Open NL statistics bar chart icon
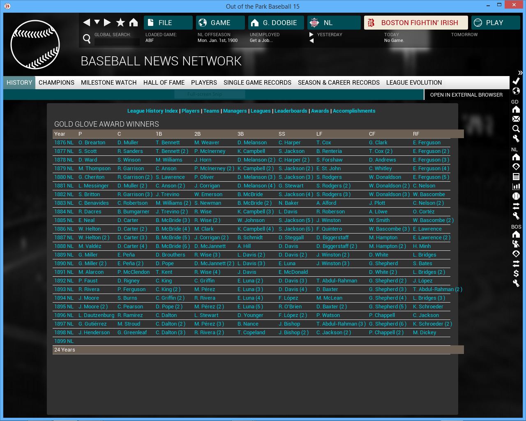 [x=516, y=186]
